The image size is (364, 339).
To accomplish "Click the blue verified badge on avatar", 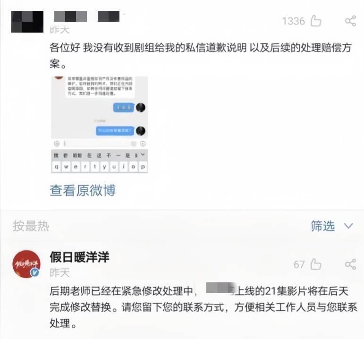I will pyautogui.click(x=35, y=272).
